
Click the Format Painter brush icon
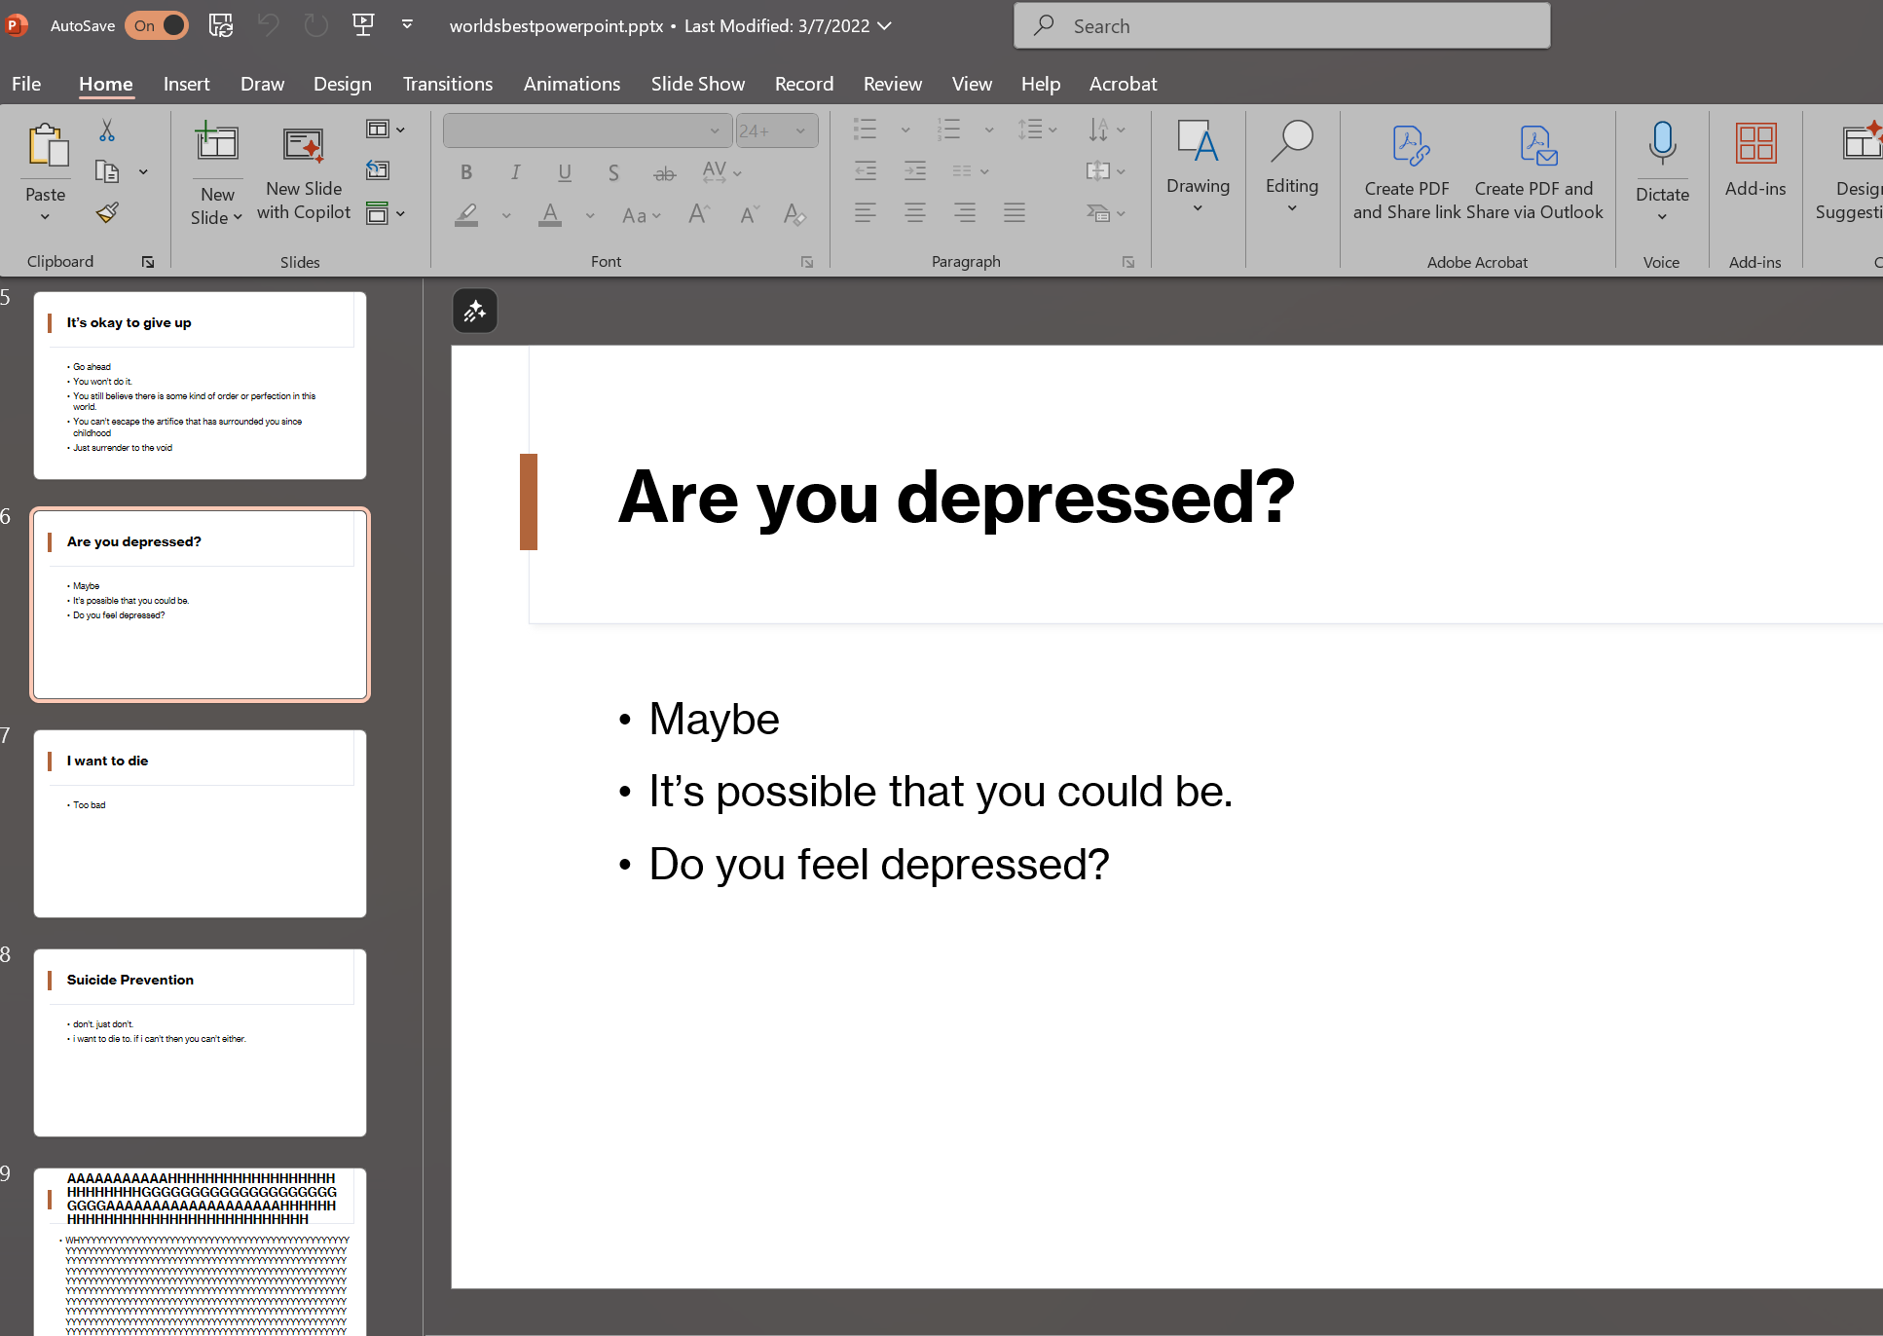pos(107,212)
